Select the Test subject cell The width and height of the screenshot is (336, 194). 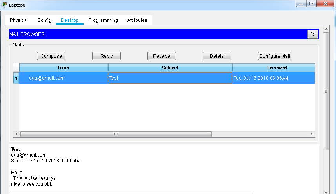click(x=170, y=78)
